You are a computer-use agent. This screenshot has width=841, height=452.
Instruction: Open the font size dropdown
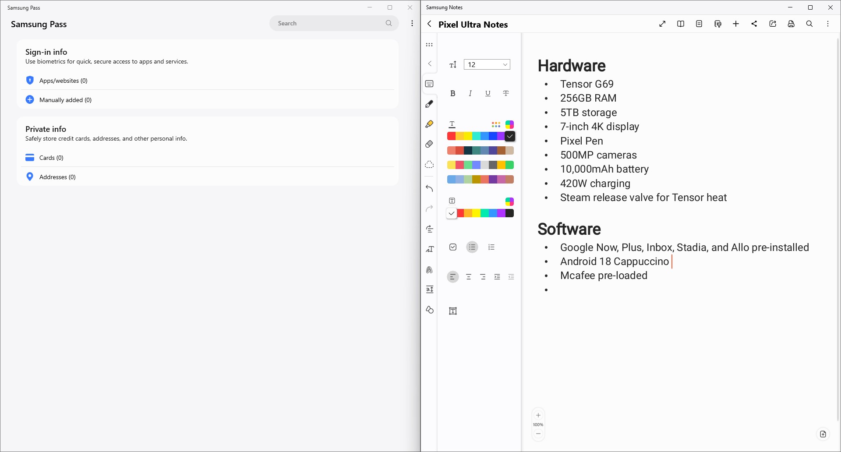tap(487, 65)
